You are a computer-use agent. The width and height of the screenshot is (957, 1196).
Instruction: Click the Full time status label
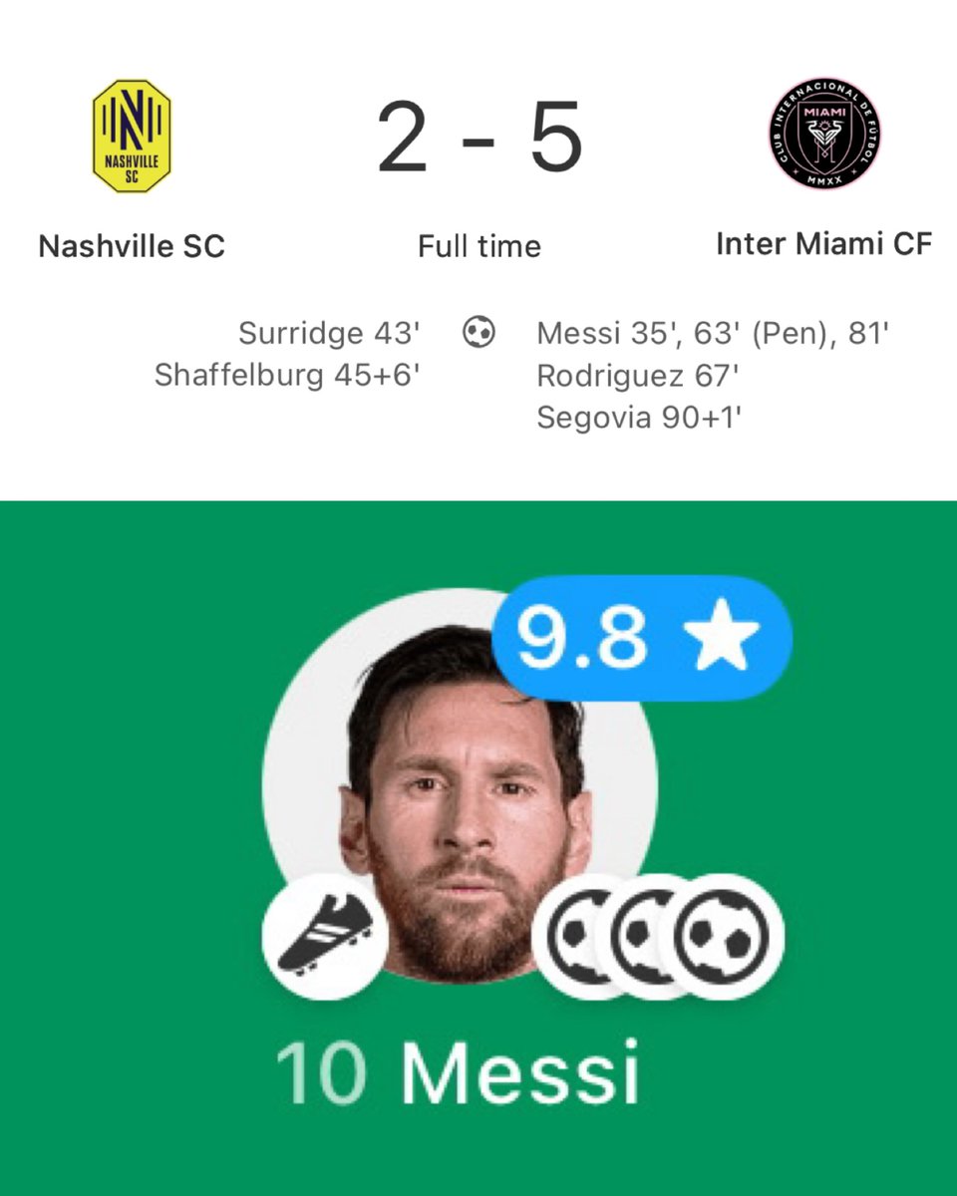(x=479, y=246)
